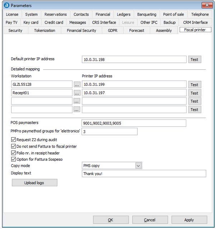Edit the POS paymasters field

[134, 123]
